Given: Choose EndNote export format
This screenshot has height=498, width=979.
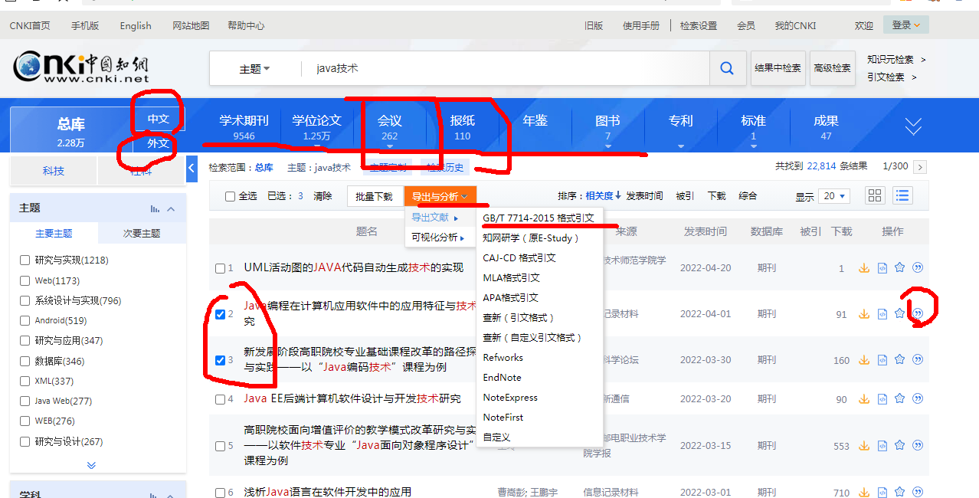Looking at the screenshot, I should click(x=503, y=377).
